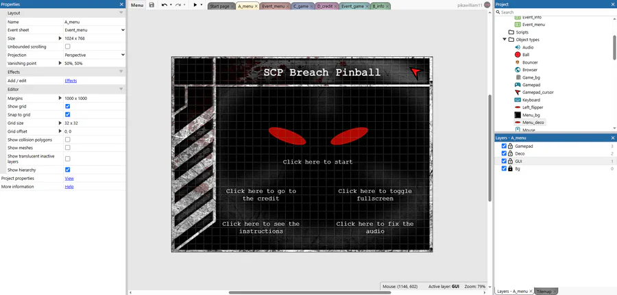Select the Game_bg object icon
The width and height of the screenshot is (617, 295).
pos(518,77)
